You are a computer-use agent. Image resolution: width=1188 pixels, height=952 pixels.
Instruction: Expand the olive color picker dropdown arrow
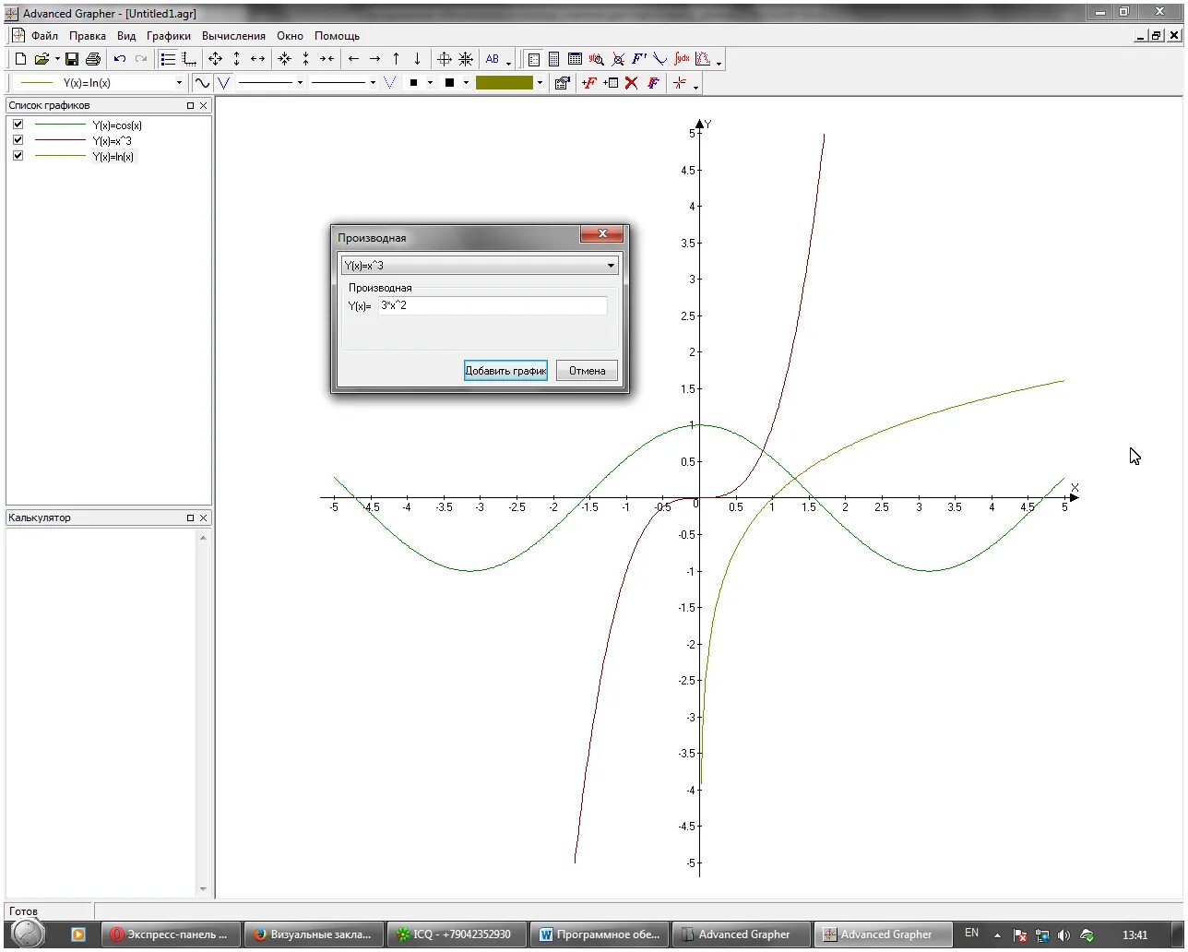(540, 83)
